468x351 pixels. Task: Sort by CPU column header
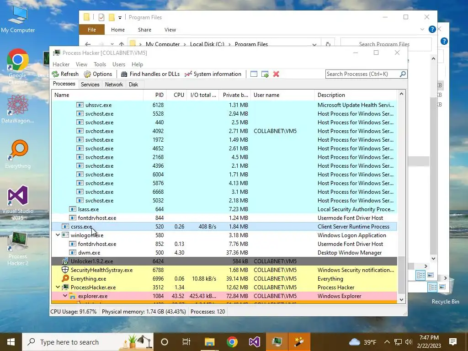176,95
